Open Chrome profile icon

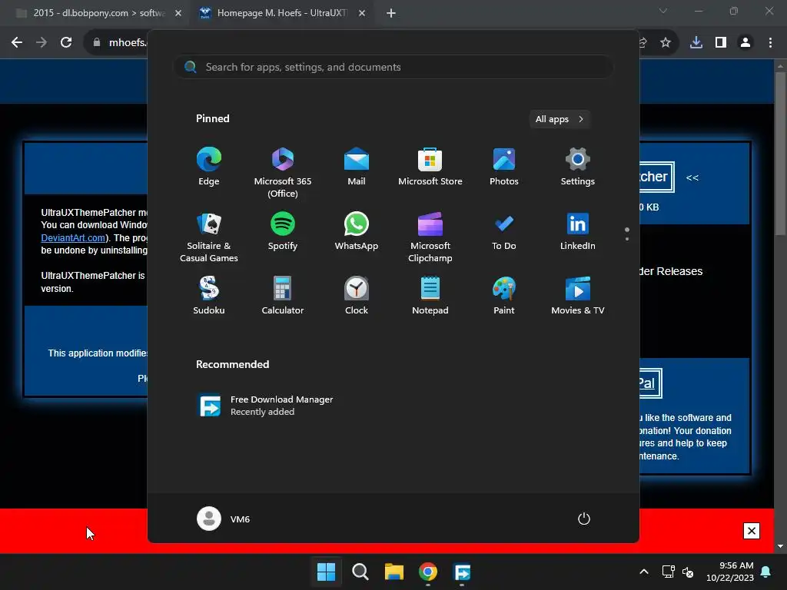[x=745, y=43]
